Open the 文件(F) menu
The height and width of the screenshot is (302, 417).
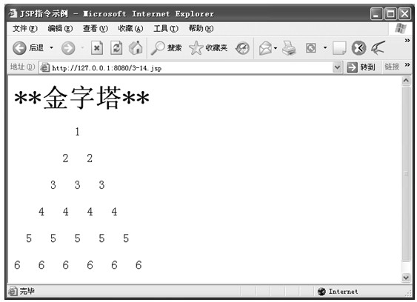pyautogui.click(x=25, y=28)
